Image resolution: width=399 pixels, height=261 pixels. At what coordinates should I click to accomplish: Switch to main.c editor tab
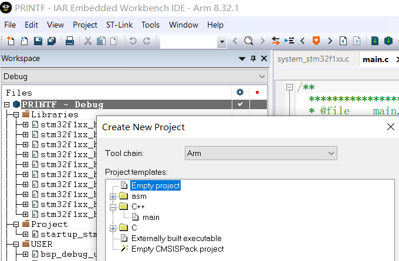376,59
